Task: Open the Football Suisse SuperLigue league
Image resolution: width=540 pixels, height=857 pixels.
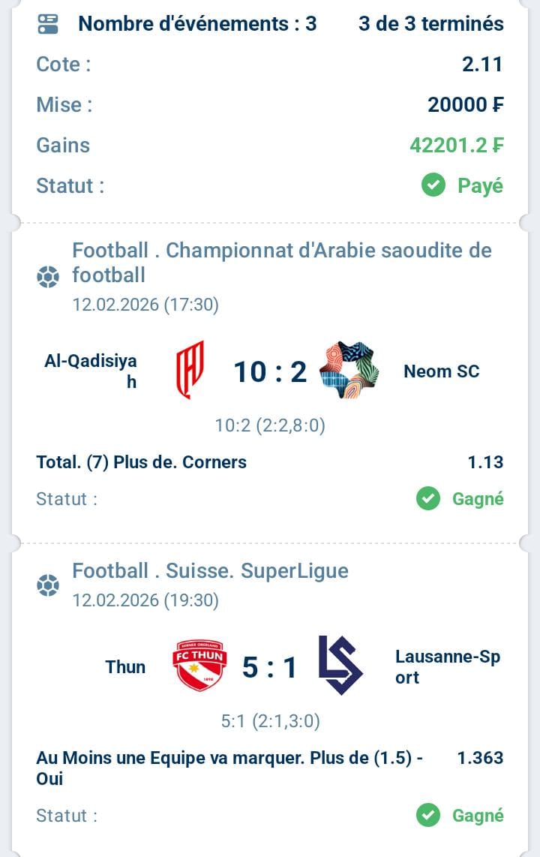Action: point(210,571)
